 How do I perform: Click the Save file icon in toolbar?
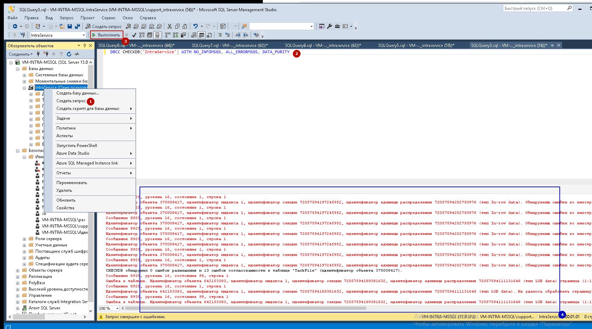pyautogui.click(x=70, y=26)
